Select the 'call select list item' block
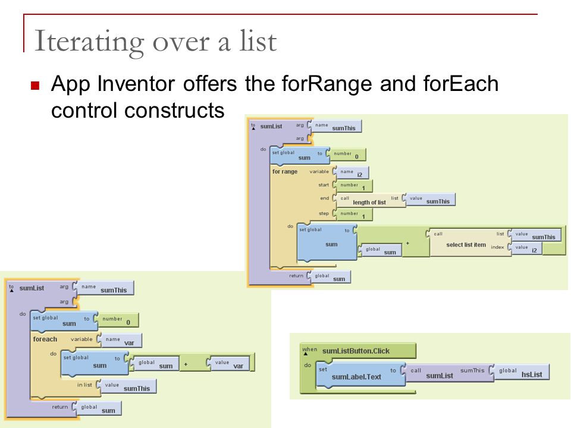Image resolution: width=571 pixels, height=428 pixels. (x=470, y=243)
